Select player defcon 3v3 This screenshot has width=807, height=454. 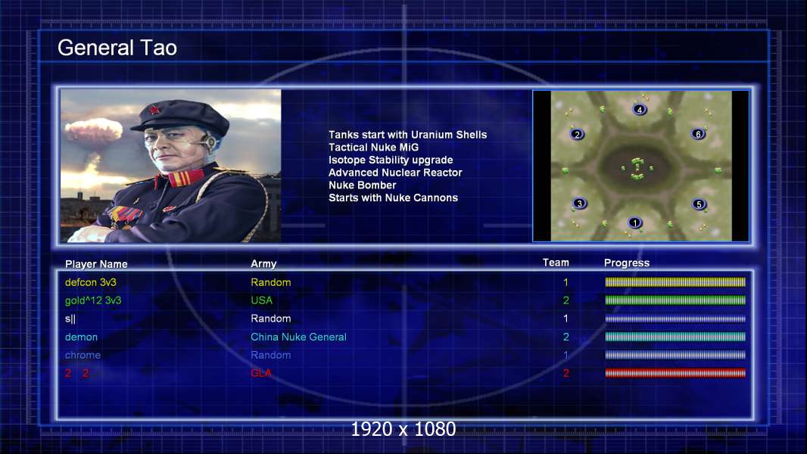[91, 282]
